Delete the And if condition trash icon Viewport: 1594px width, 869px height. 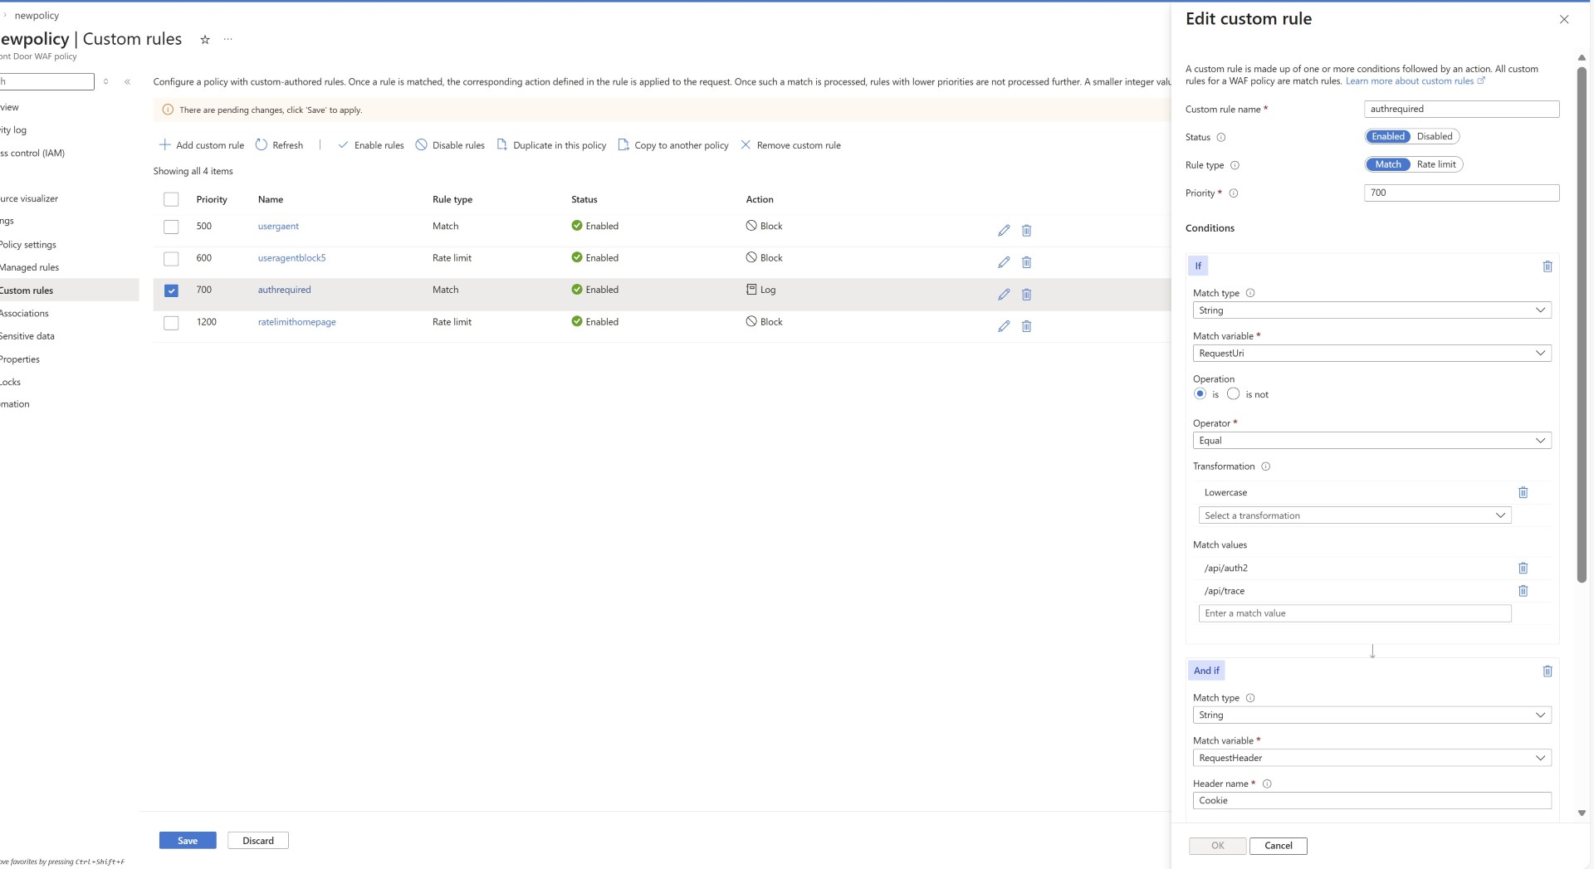click(x=1548, y=671)
